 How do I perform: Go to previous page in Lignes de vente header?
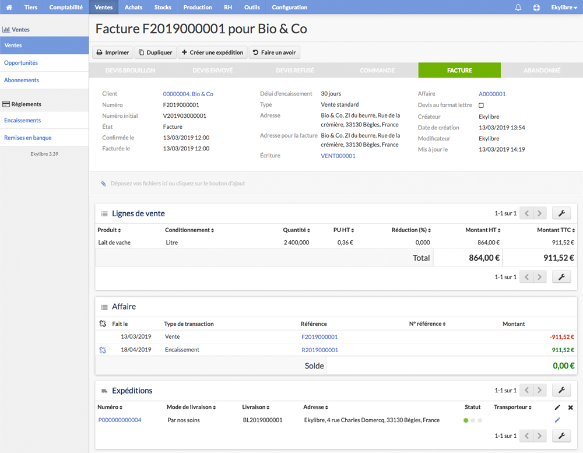[x=526, y=213]
